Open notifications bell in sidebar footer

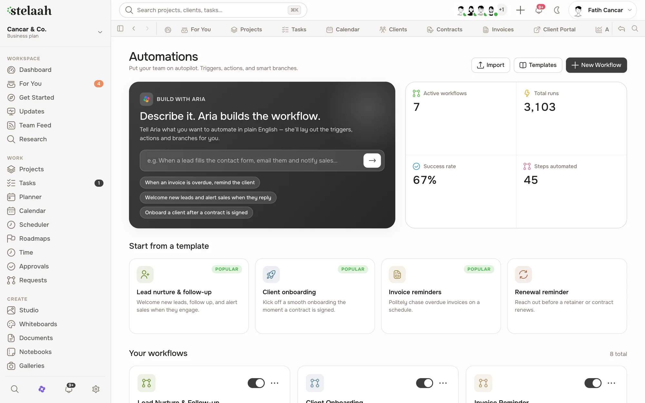tap(69, 389)
